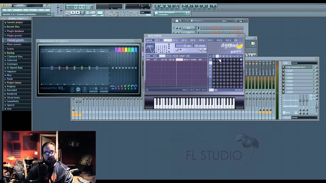This screenshot has width=326, height=183.
Task: Open the Sytrus window title menu arrow
Action: point(146,36)
